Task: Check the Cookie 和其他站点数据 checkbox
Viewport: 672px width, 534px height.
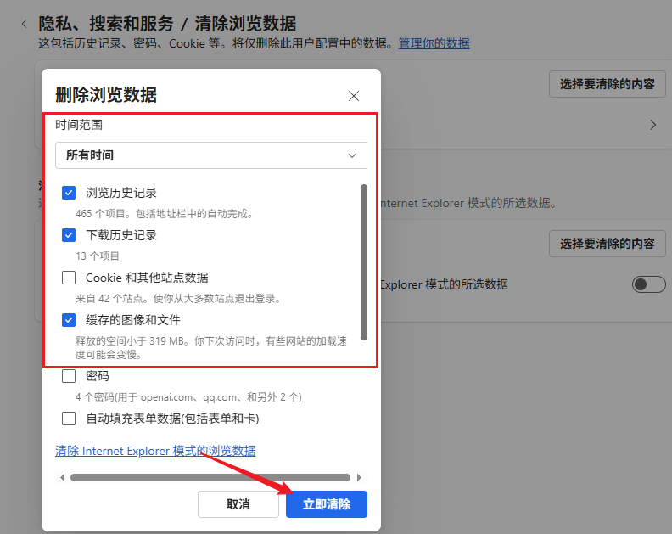Action: point(69,278)
